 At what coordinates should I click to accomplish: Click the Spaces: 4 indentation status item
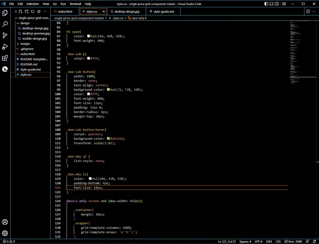[245, 242]
